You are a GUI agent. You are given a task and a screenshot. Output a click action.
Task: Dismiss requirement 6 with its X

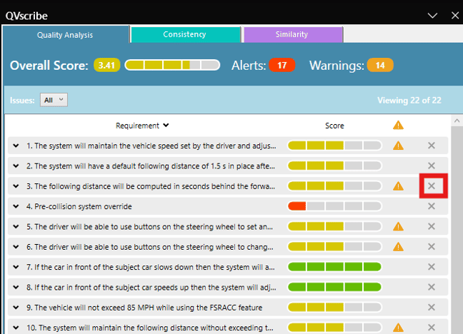[x=432, y=247]
